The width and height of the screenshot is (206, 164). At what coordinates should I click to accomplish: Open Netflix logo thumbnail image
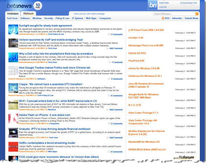coord(13,147)
